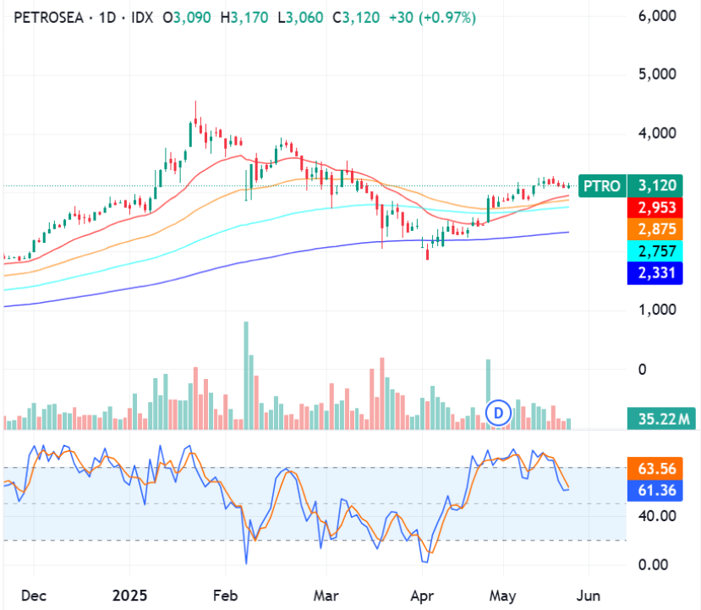Click the Feb label on the time axis

point(225,596)
